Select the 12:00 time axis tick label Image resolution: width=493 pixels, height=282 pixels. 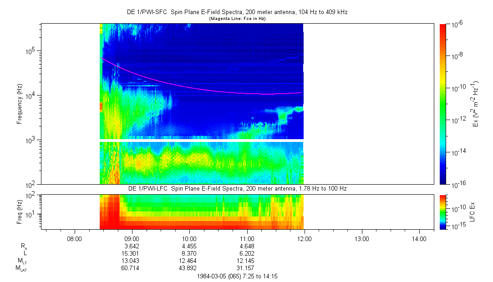pos(304,238)
